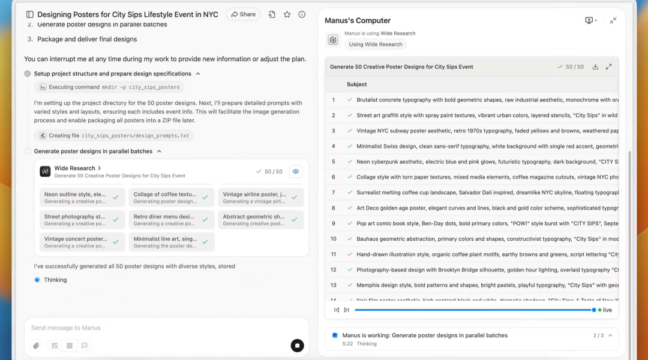Click the apps grid icon in message bar
Screen dimensions: 648x360
point(70,346)
